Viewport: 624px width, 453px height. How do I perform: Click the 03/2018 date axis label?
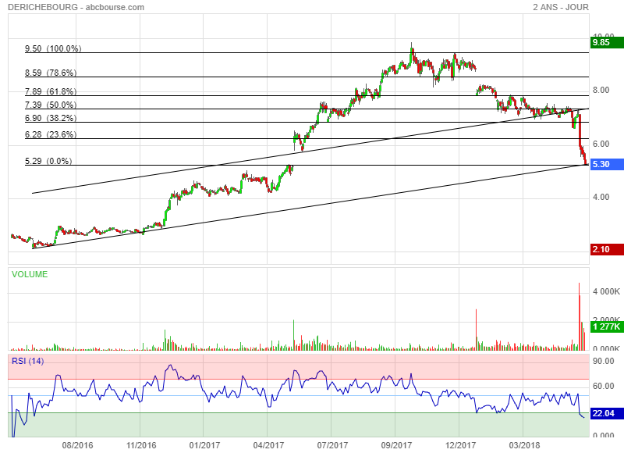(x=524, y=445)
